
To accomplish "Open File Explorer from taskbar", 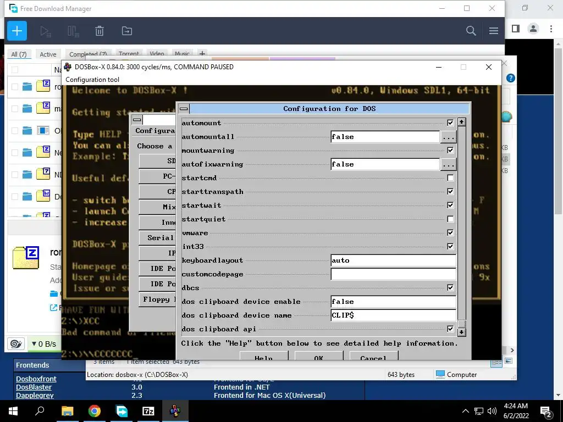I will (67, 411).
